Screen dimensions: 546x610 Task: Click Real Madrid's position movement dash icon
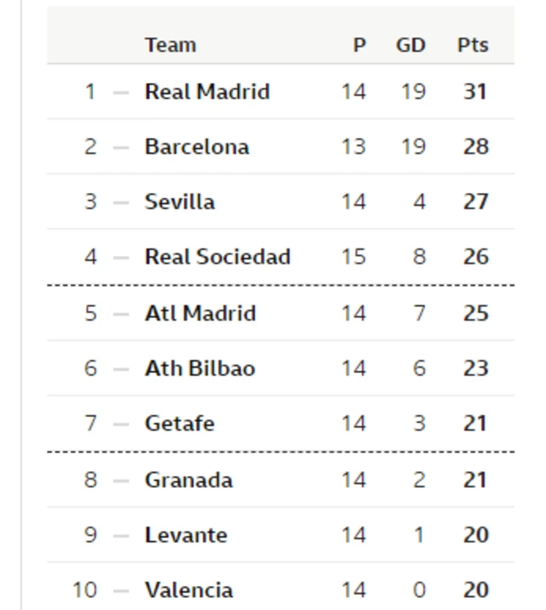[121, 92]
